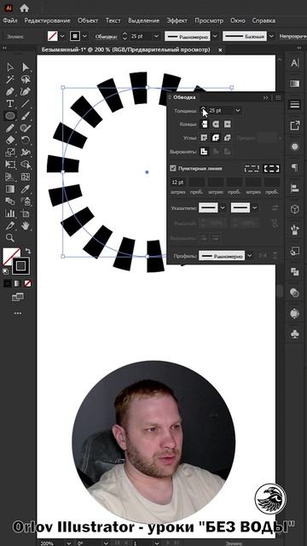
Task: Click the Fill swatch in toolbar
Action: 10,256
